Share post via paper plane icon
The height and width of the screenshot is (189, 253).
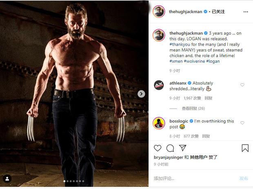[x=182, y=148]
